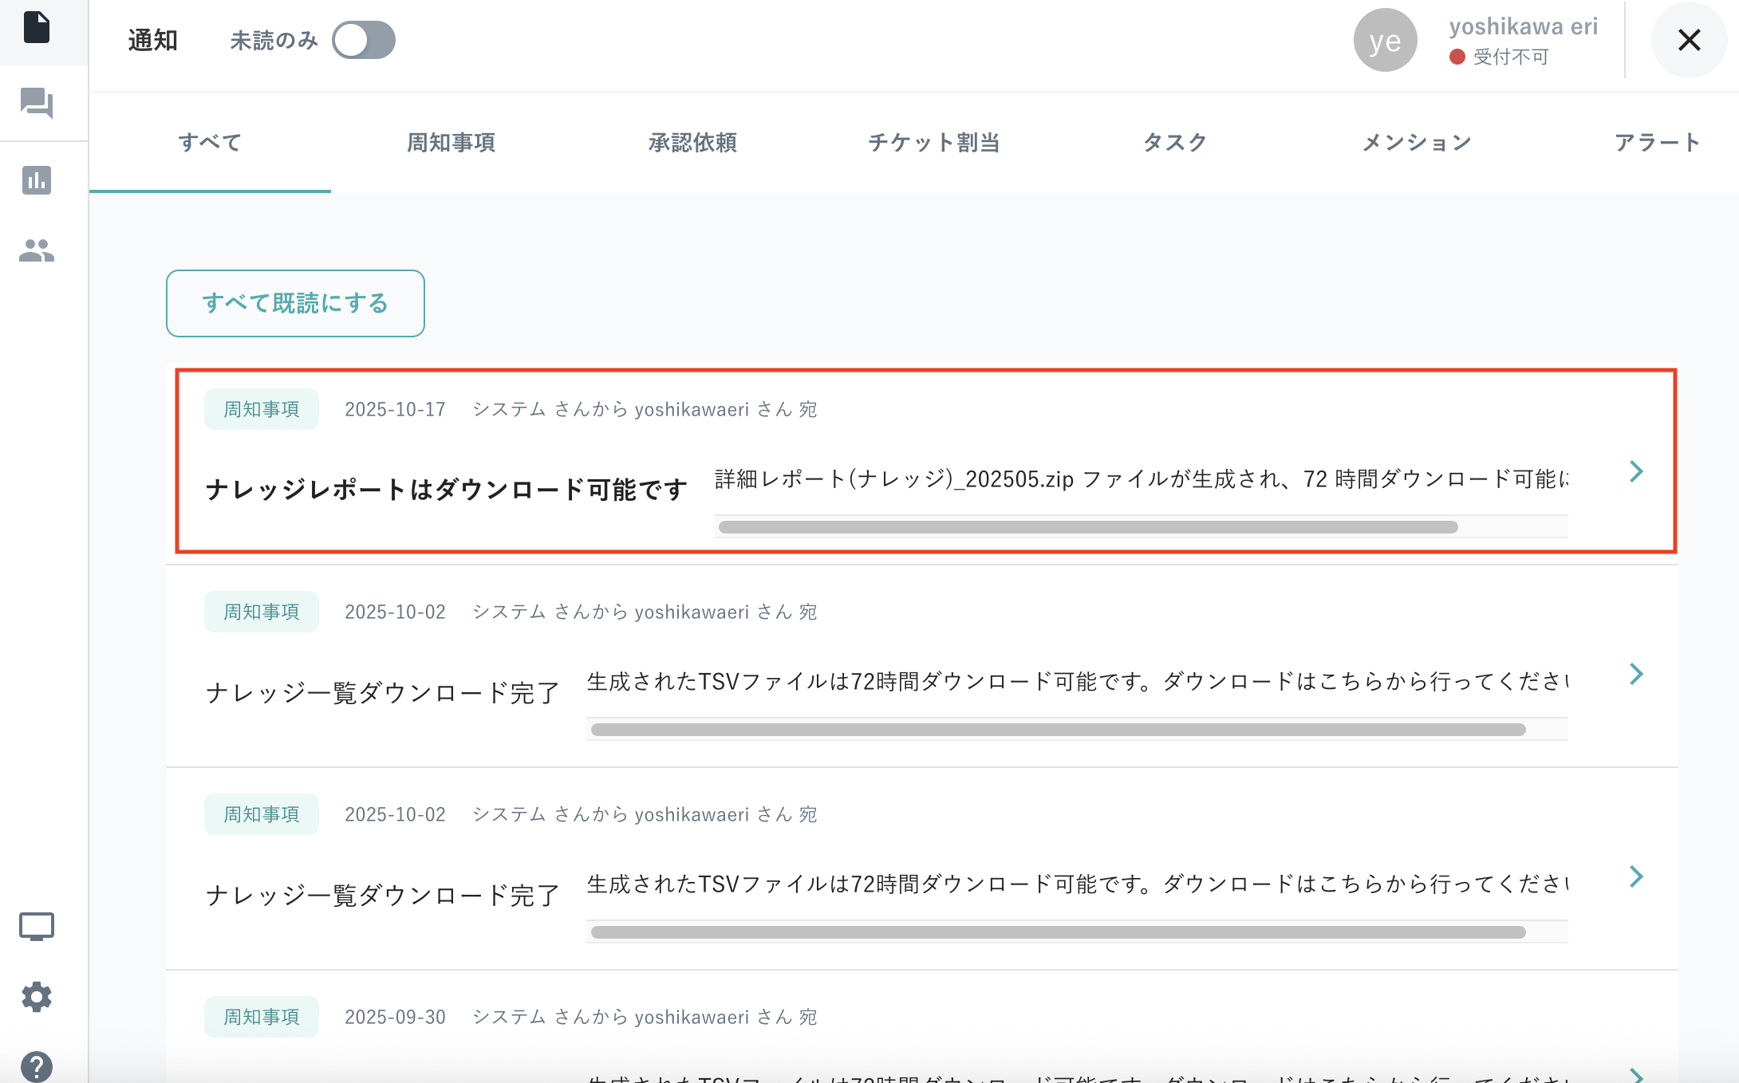Switch to the 周知事項 tab
1739x1083 pixels.
[x=451, y=143]
